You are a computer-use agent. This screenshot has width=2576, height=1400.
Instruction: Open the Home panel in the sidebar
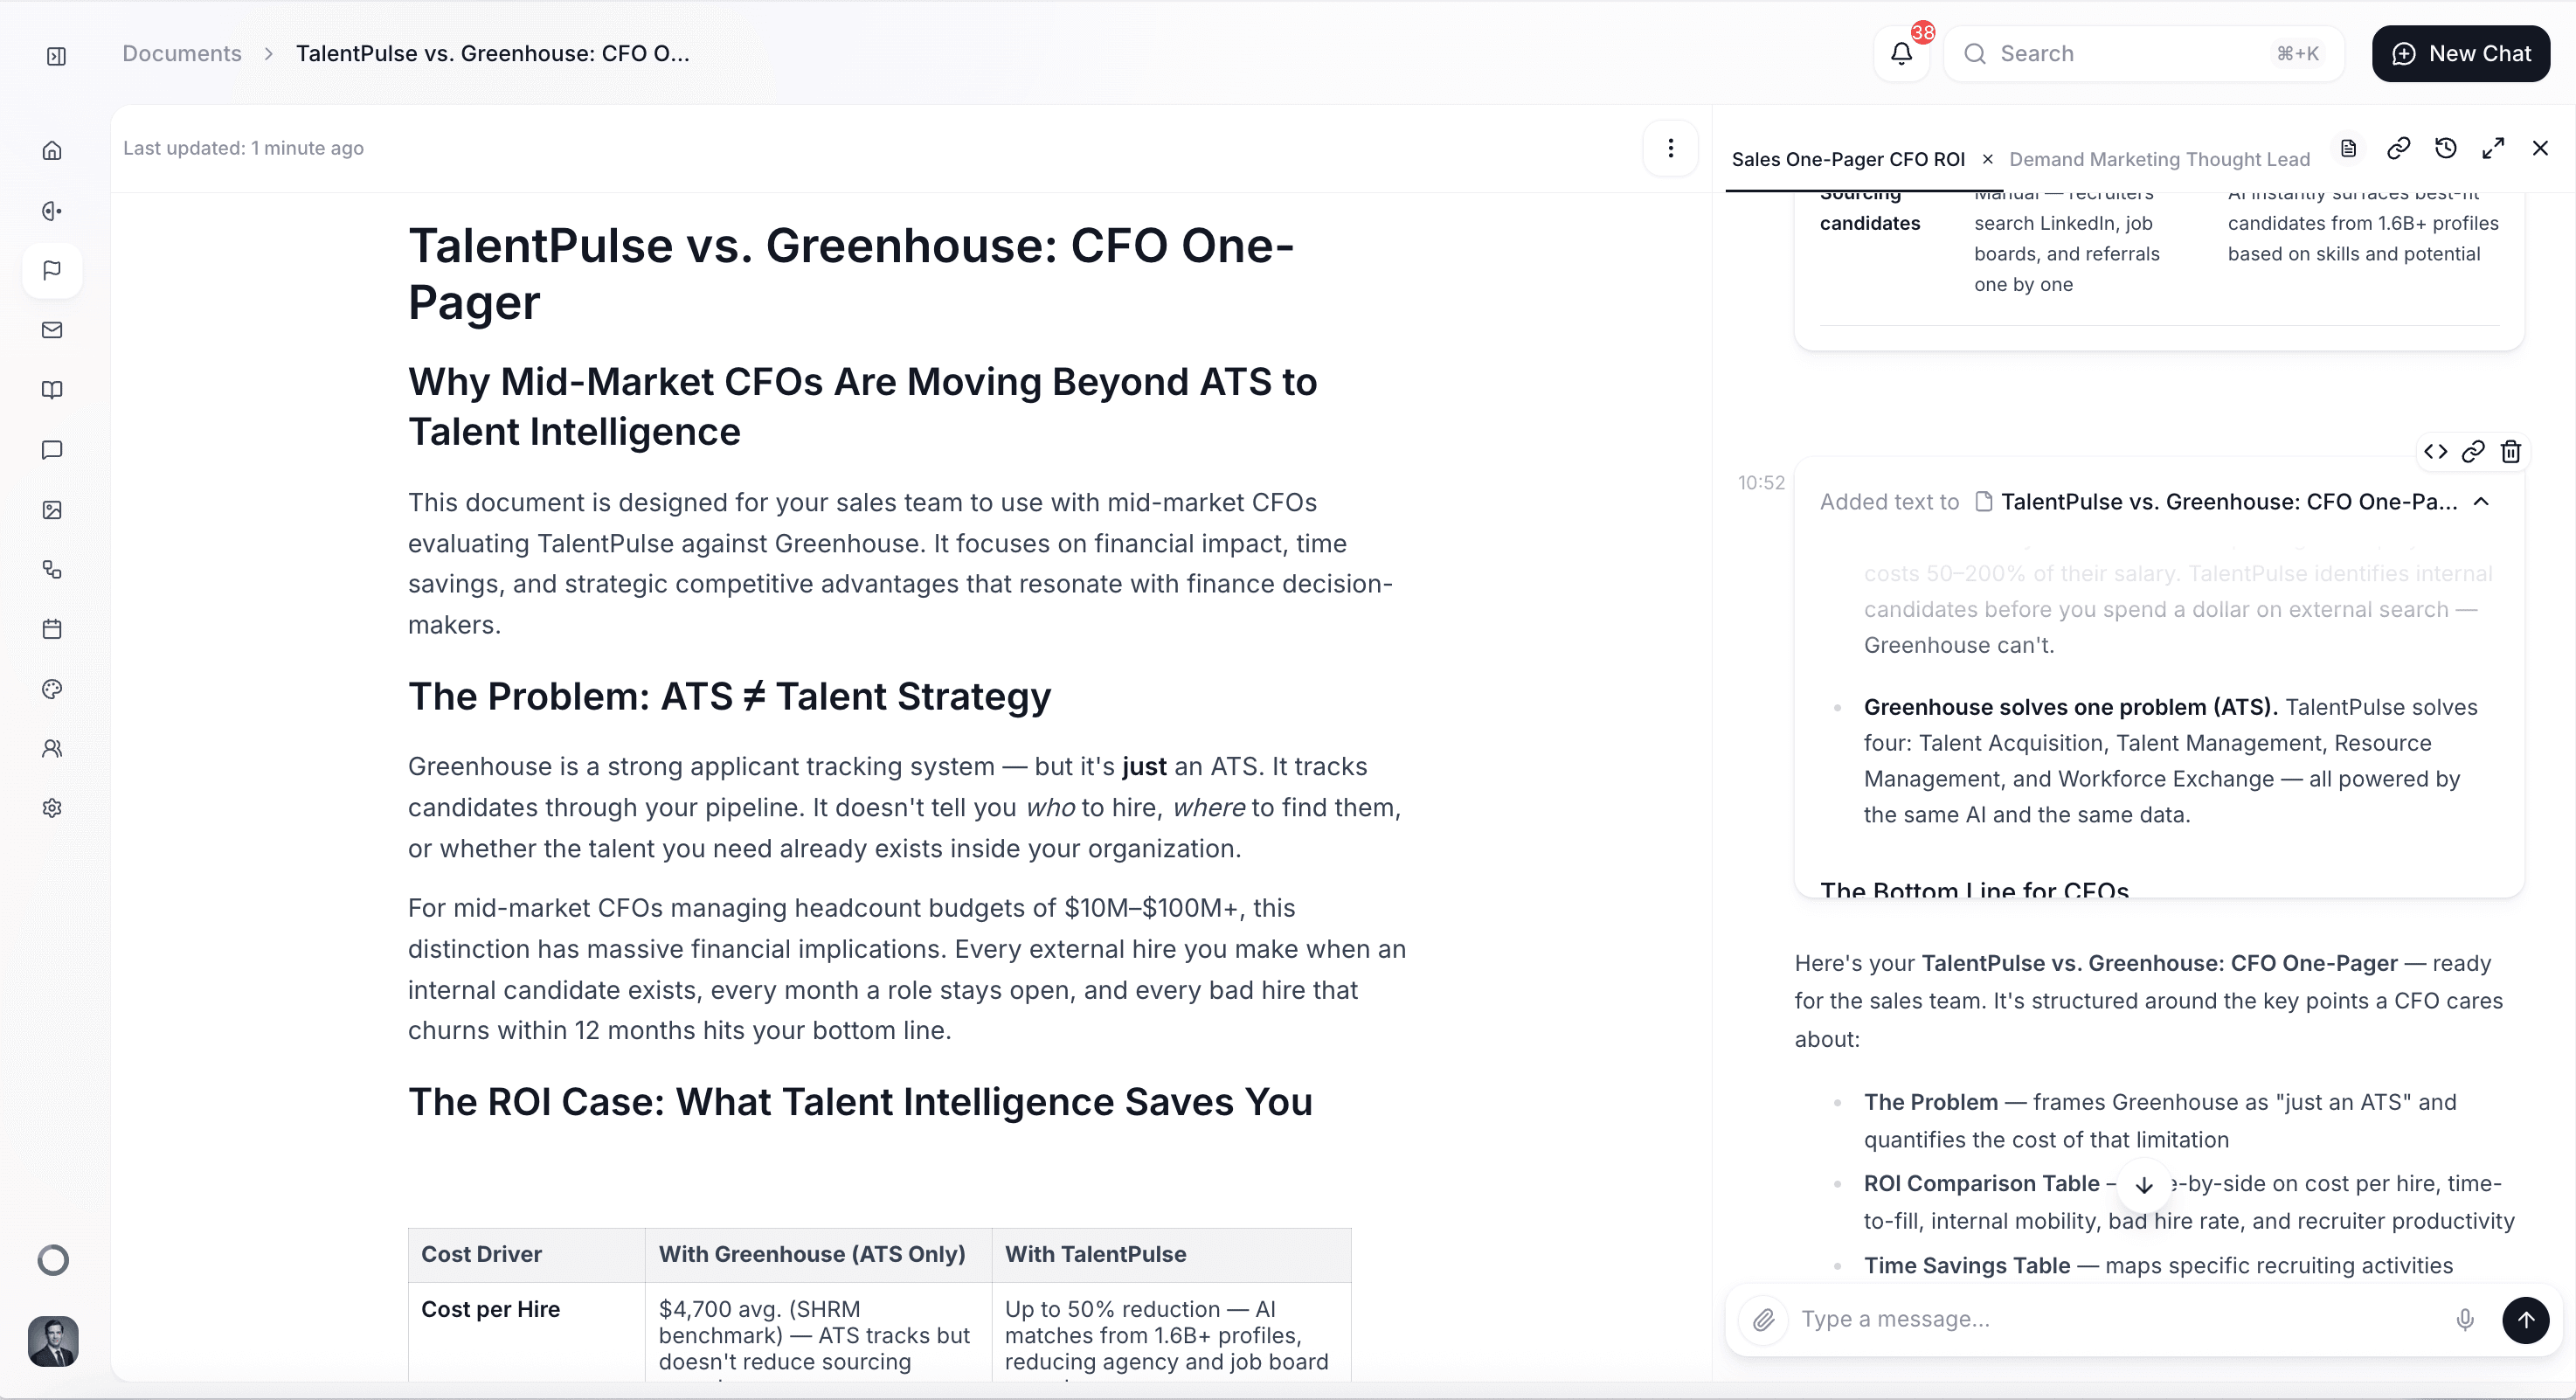[x=52, y=150]
